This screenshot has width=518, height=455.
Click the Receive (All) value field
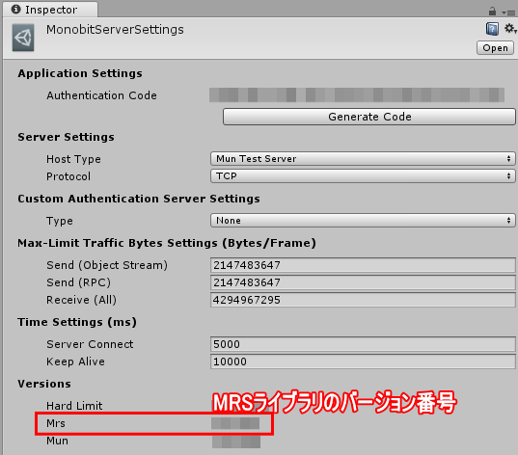click(363, 300)
